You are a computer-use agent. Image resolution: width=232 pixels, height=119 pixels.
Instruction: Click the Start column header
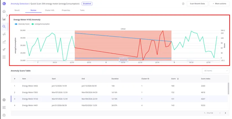(x=54, y=79)
